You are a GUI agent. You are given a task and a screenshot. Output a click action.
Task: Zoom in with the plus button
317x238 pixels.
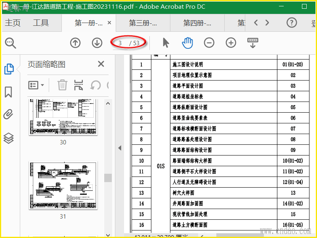tap(231, 43)
